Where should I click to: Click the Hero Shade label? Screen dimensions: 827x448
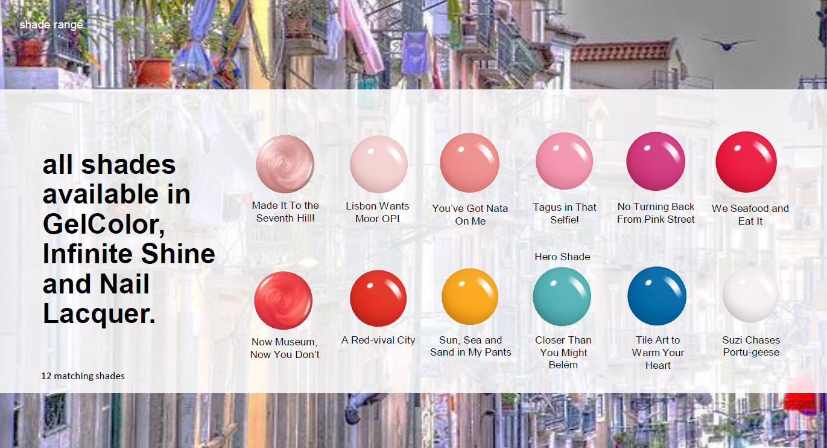click(x=562, y=257)
